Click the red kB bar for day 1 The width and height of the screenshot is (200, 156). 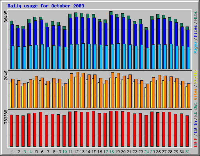[11, 131]
